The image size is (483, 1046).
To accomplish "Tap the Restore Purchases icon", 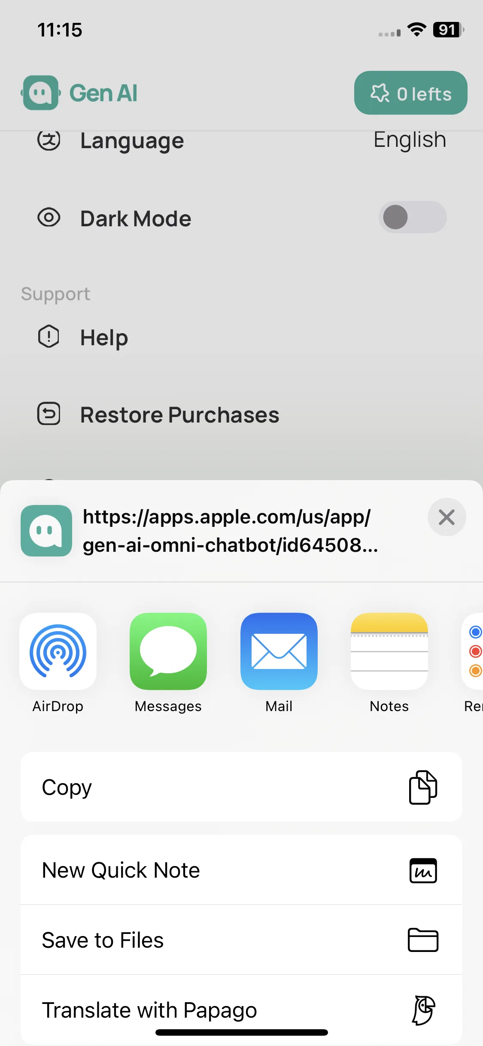I will tap(49, 414).
